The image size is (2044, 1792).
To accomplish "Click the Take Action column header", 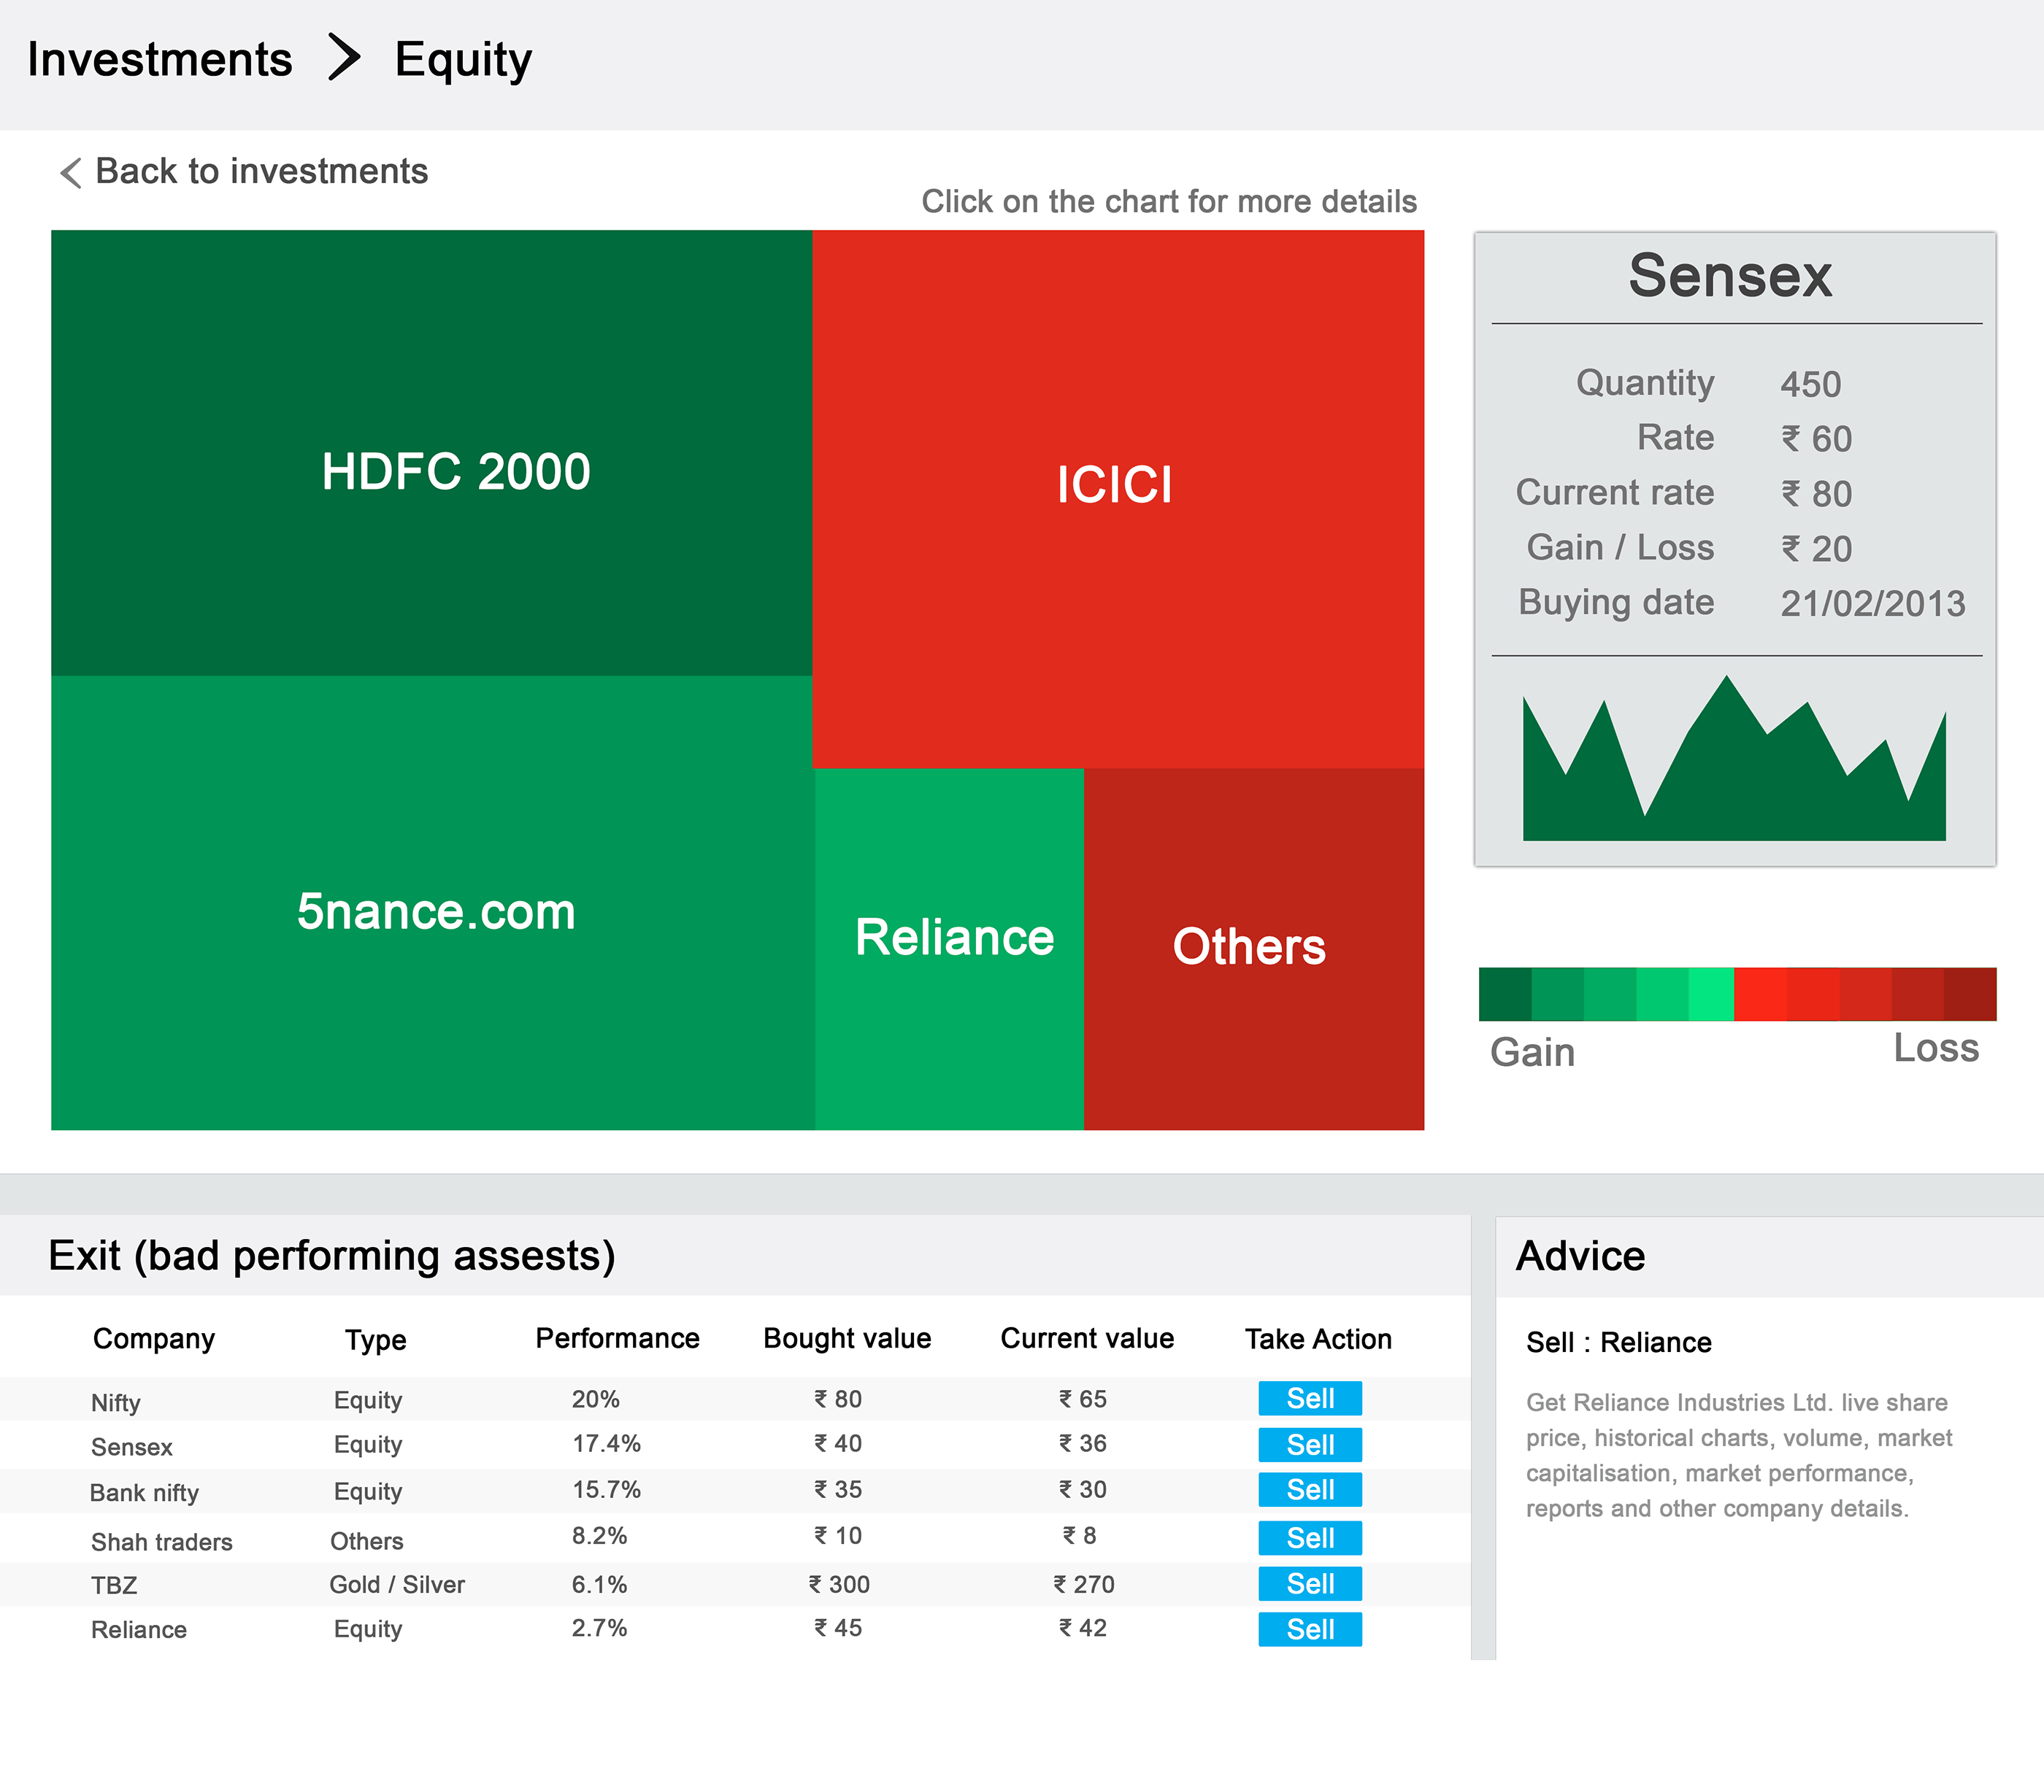I will (1318, 1339).
